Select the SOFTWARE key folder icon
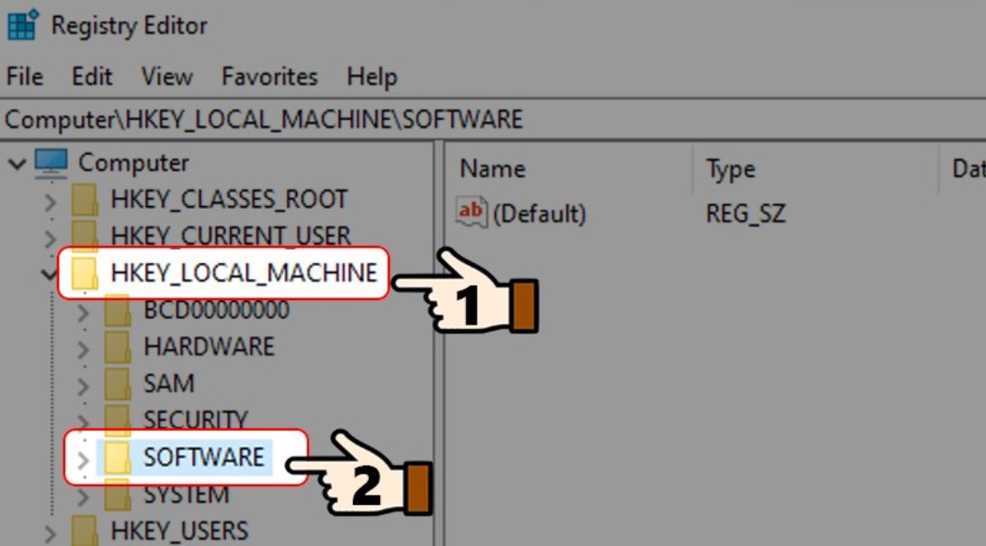 pos(118,457)
